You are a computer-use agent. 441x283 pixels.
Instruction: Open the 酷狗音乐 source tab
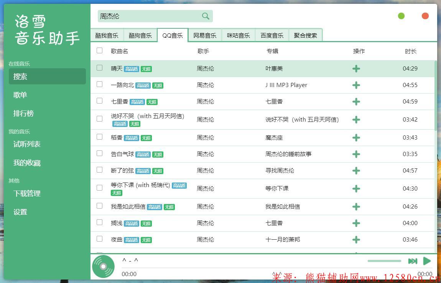[140, 35]
